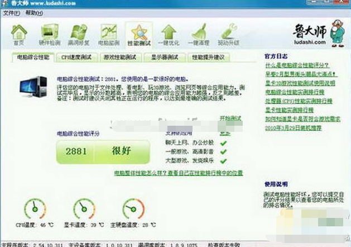Click the 2881 很好 score panel
Image resolution: width=351 pixels, height=247 pixels.
(103, 151)
